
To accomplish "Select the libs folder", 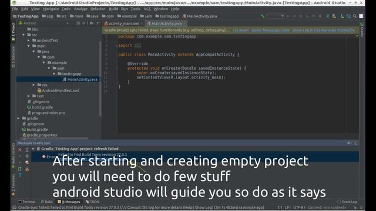I will pos(32,29).
